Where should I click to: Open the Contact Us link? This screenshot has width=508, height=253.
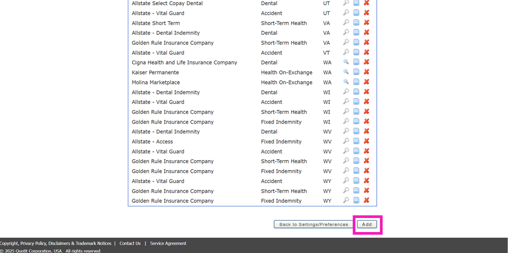pos(130,243)
